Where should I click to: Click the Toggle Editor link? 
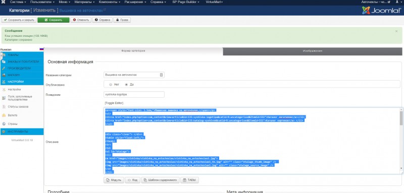[x=114, y=103]
